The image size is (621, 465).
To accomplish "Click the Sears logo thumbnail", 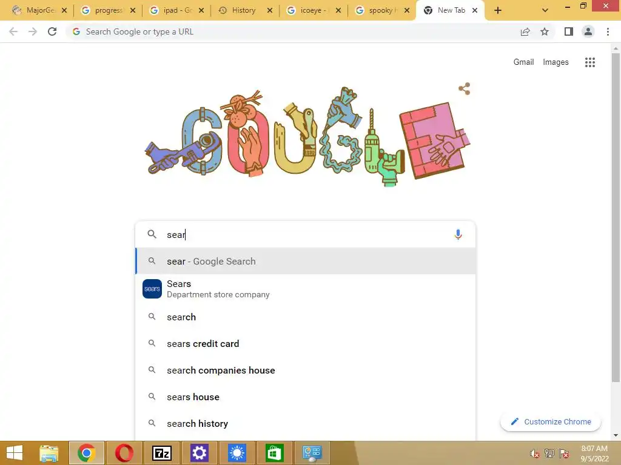I will coord(152,289).
